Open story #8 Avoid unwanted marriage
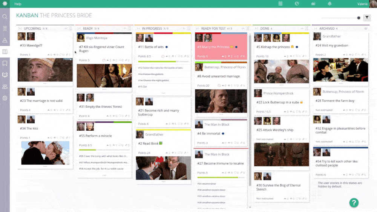The image size is (377, 212). click(x=218, y=76)
